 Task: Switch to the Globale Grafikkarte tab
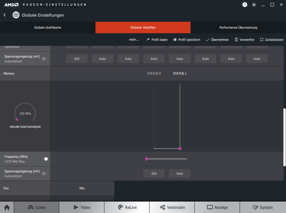[47, 27]
